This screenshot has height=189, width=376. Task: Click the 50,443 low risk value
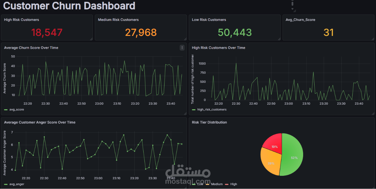coord(235,32)
